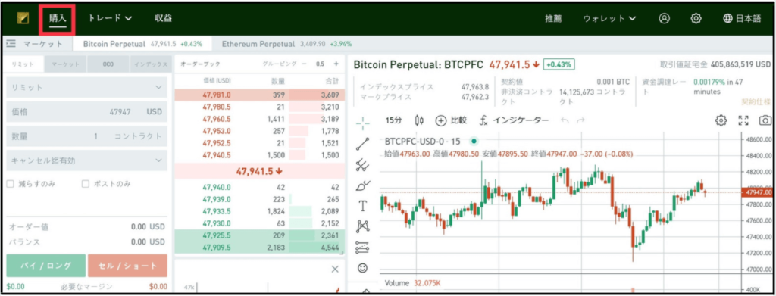Take chart snapshot with camera icon
The height and width of the screenshot is (296, 776).
[765, 120]
